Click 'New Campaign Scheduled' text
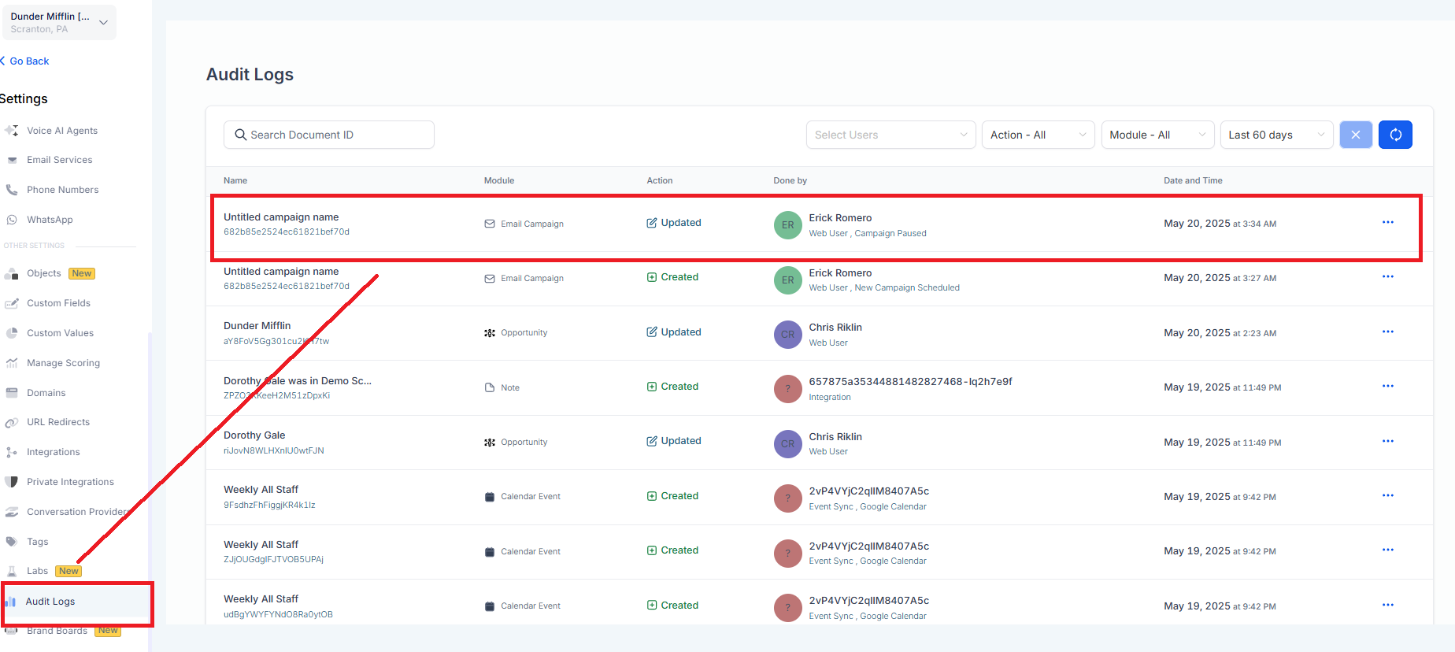The image size is (1455, 652). point(907,287)
